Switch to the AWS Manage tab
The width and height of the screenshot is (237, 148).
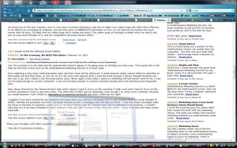tap(200, 20)
